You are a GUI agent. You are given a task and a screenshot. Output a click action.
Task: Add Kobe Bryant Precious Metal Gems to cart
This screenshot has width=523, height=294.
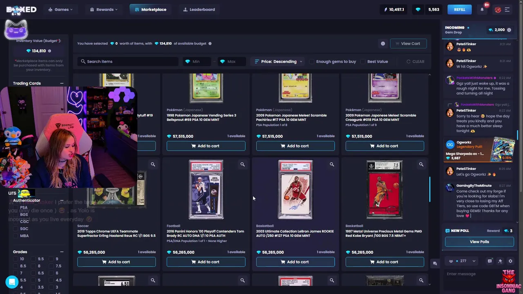pyautogui.click(x=385, y=262)
